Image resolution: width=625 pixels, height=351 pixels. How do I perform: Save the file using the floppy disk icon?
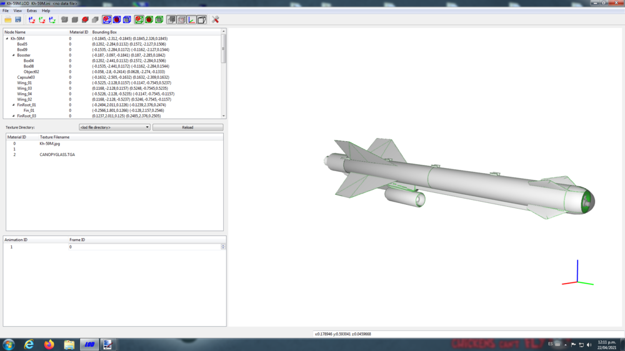pos(18,19)
